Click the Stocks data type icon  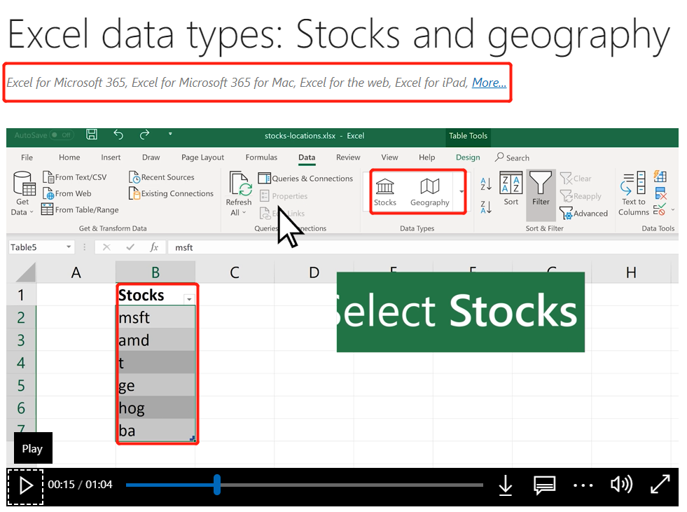pos(384,191)
